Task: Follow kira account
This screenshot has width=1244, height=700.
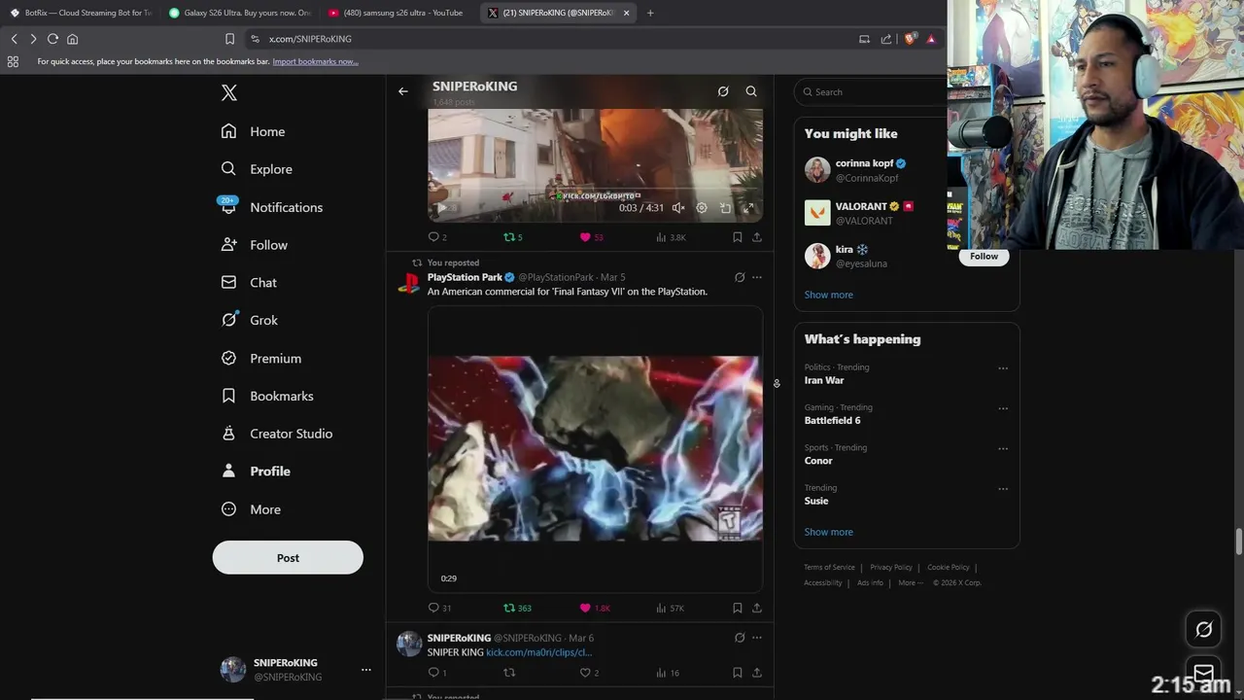Action: [984, 257]
